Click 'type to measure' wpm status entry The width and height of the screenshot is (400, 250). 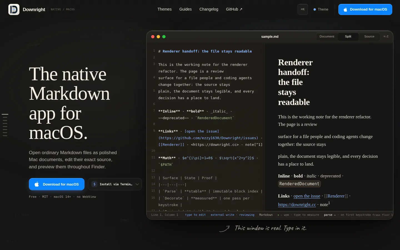pos(306,215)
